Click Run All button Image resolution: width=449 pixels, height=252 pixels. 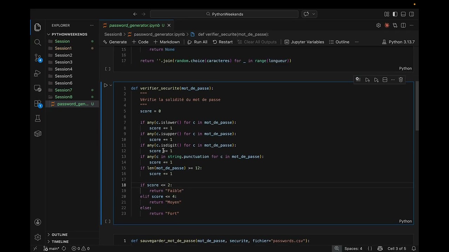click(x=197, y=42)
